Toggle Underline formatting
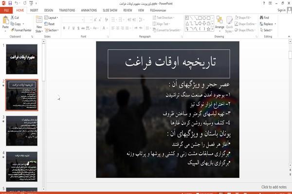Image resolution: width=292 pixels, height=194 pixels. point(73,28)
